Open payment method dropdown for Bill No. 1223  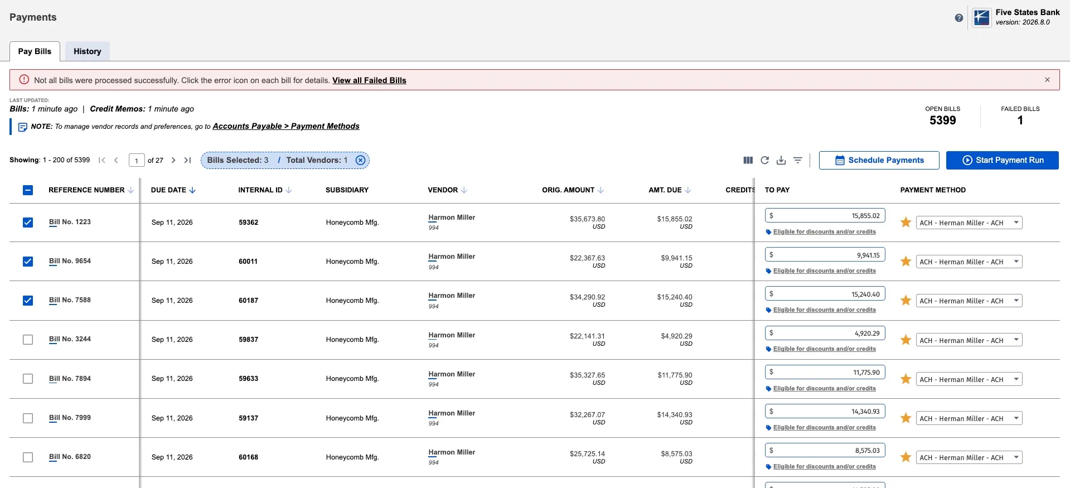(969, 223)
